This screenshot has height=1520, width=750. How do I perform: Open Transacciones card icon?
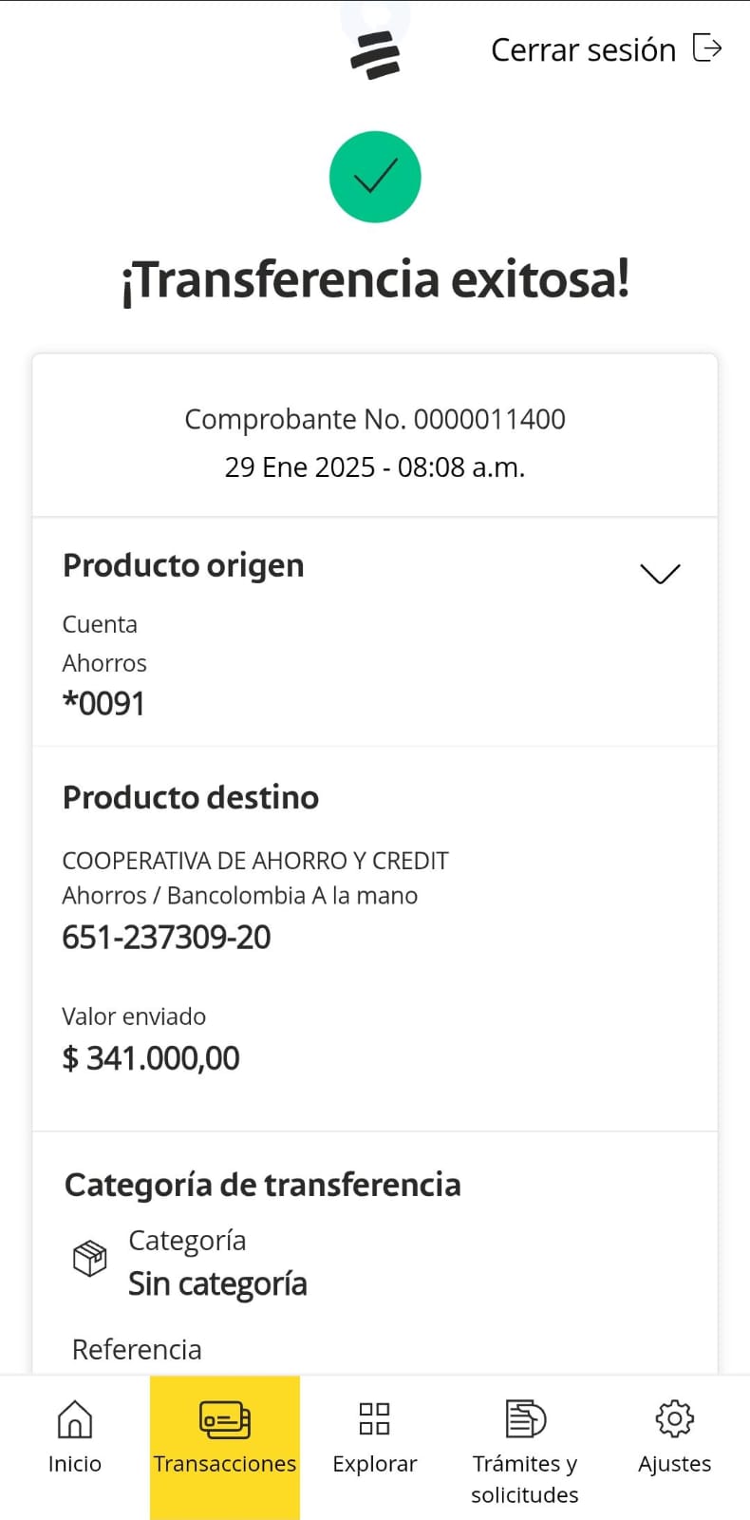(225, 1419)
